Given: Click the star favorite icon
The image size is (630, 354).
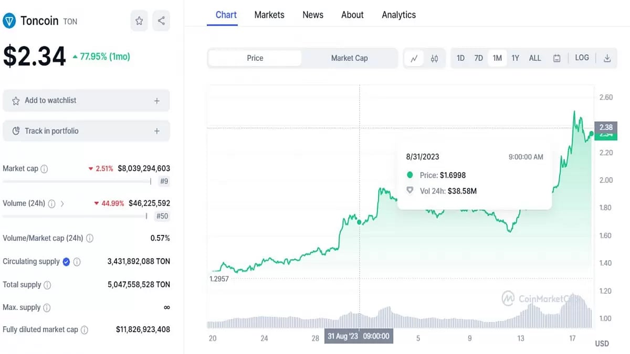Looking at the screenshot, I should pos(139,21).
